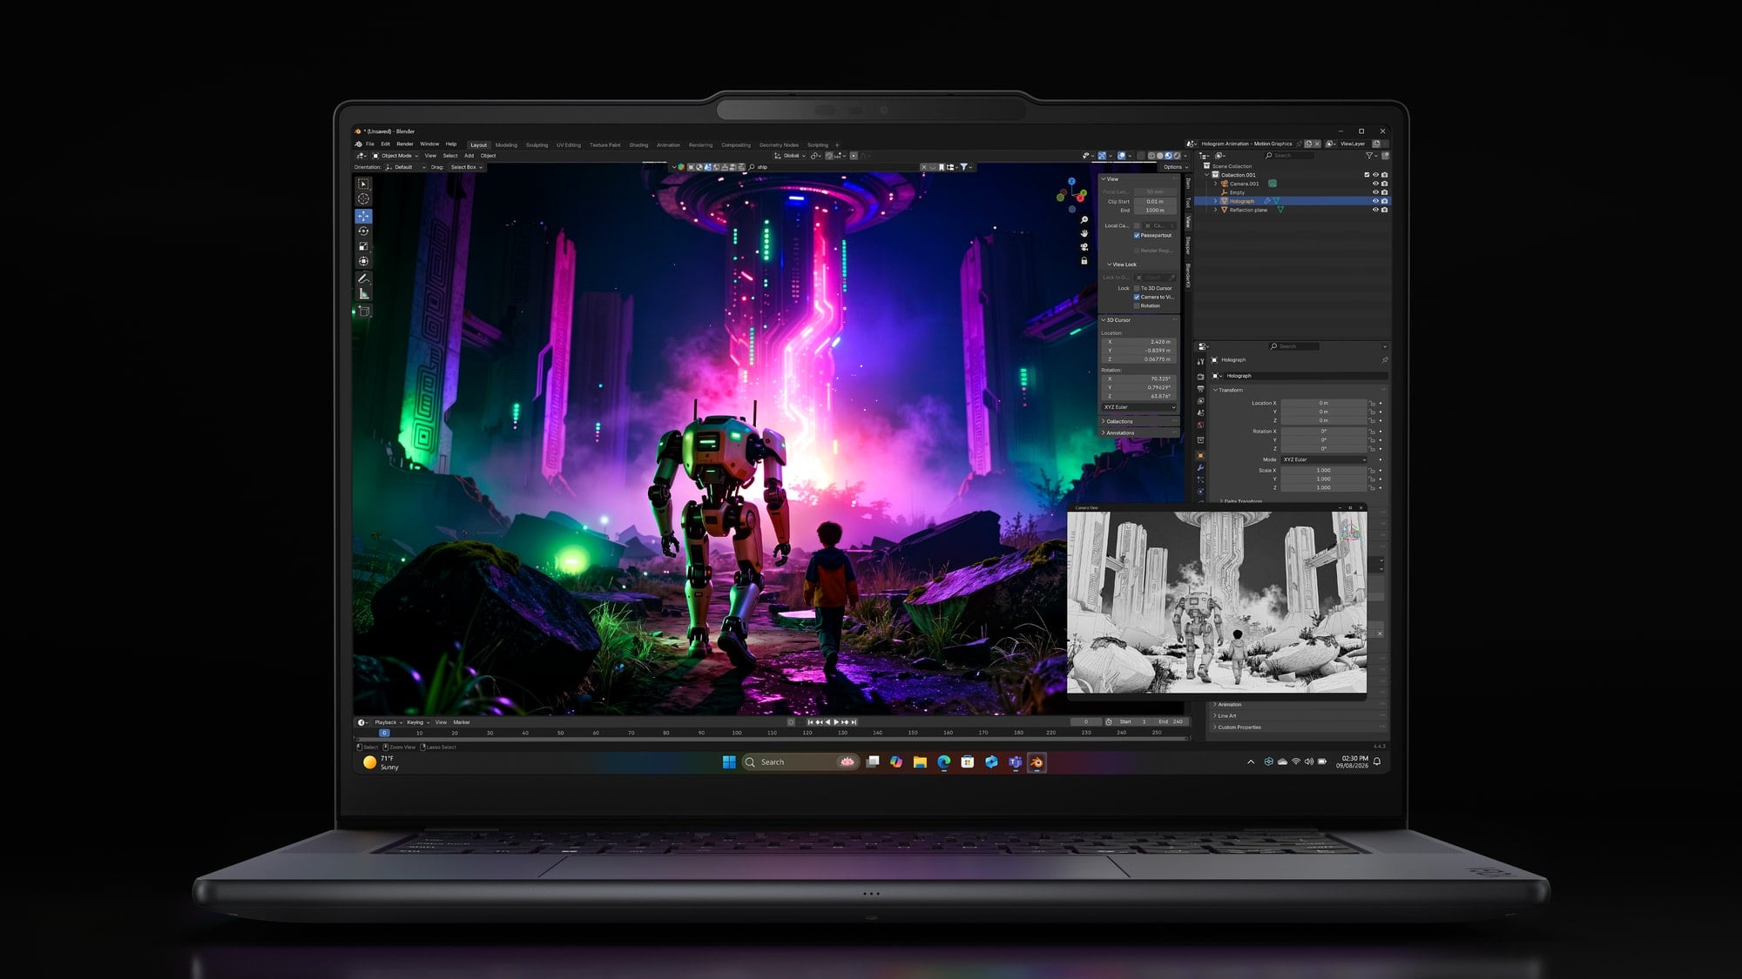Select the Select Box tool in viewport toolbar

[363, 184]
